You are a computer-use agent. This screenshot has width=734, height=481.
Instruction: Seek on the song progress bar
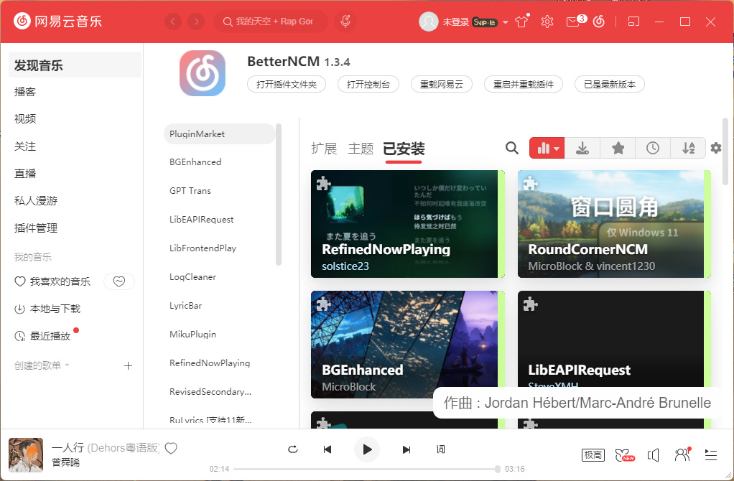[366, 468]
